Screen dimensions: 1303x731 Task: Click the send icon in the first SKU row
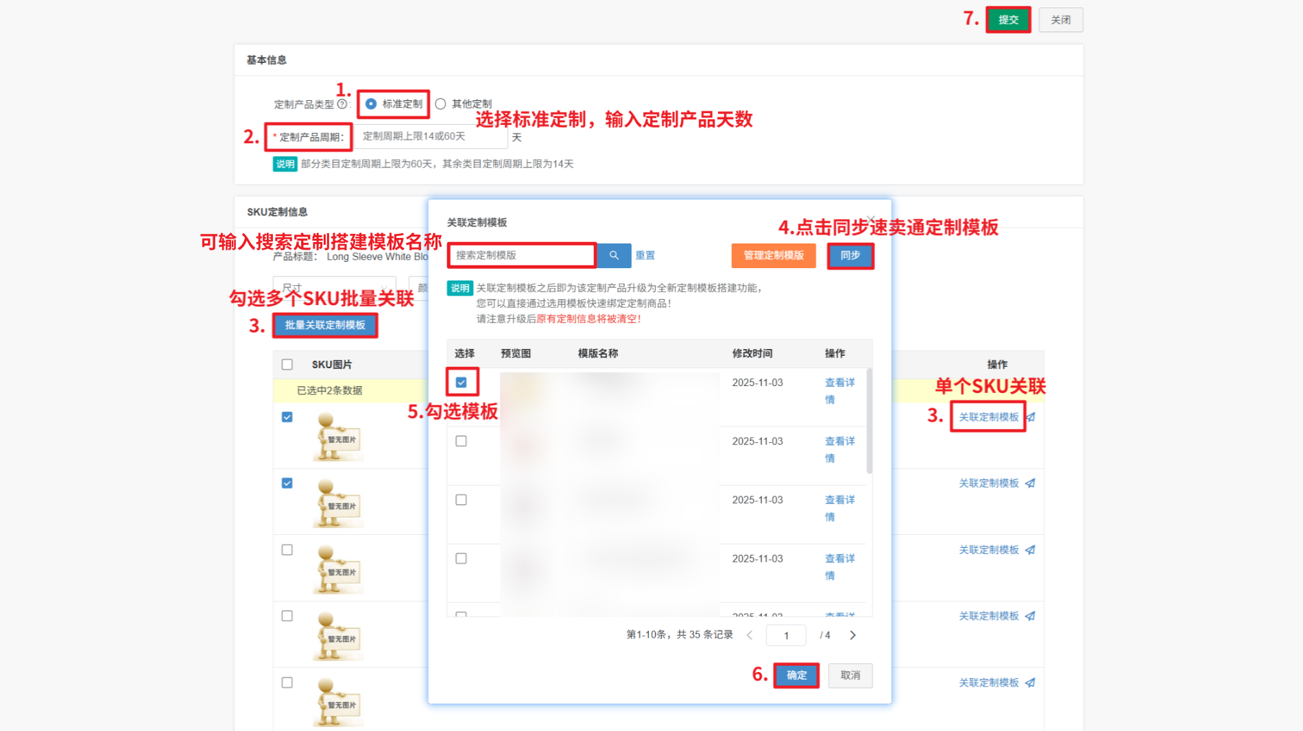pos(1030,417)
